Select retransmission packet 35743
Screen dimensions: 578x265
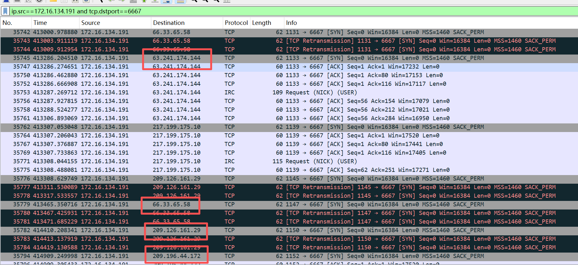289,41
